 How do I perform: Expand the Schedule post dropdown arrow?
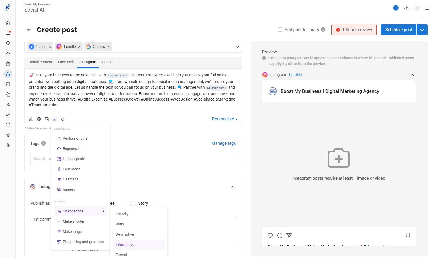422,30
